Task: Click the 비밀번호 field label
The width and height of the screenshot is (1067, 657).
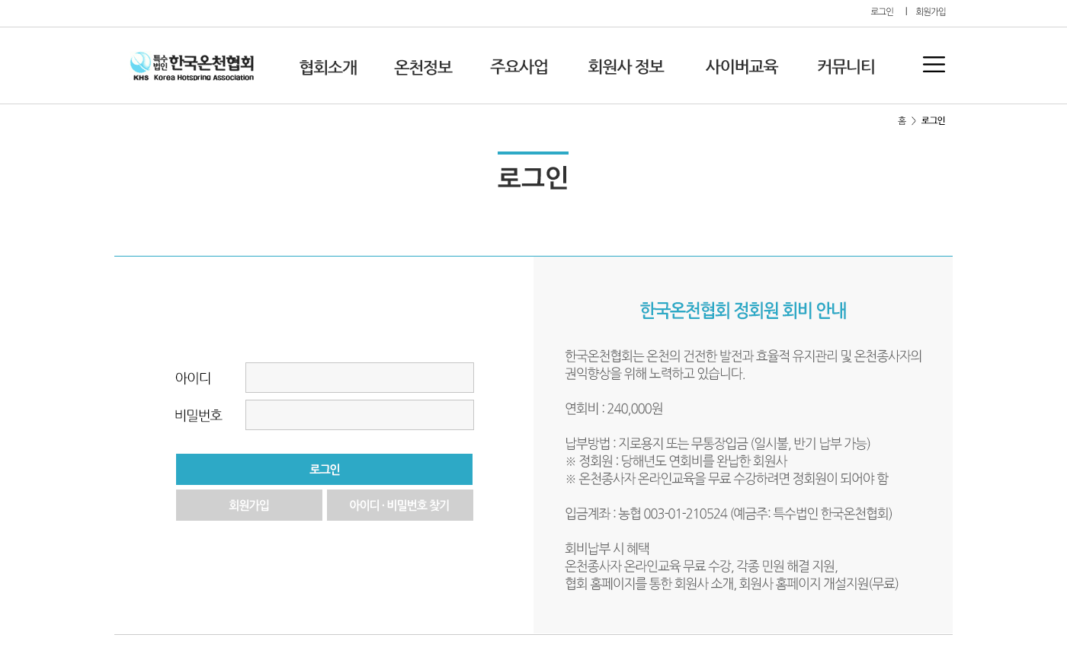Action: (198, 416)
